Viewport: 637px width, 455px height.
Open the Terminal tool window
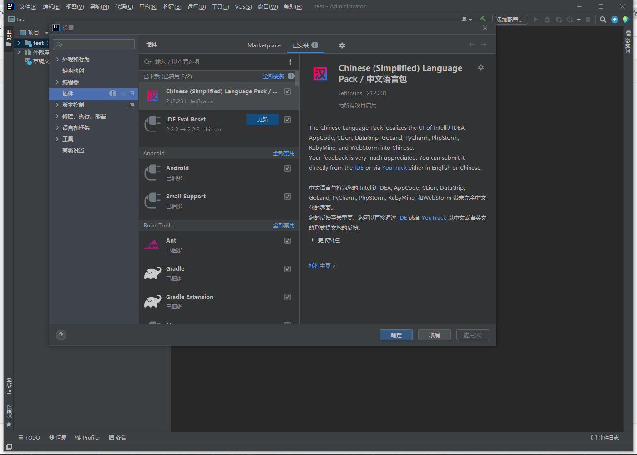coord(118,438)
